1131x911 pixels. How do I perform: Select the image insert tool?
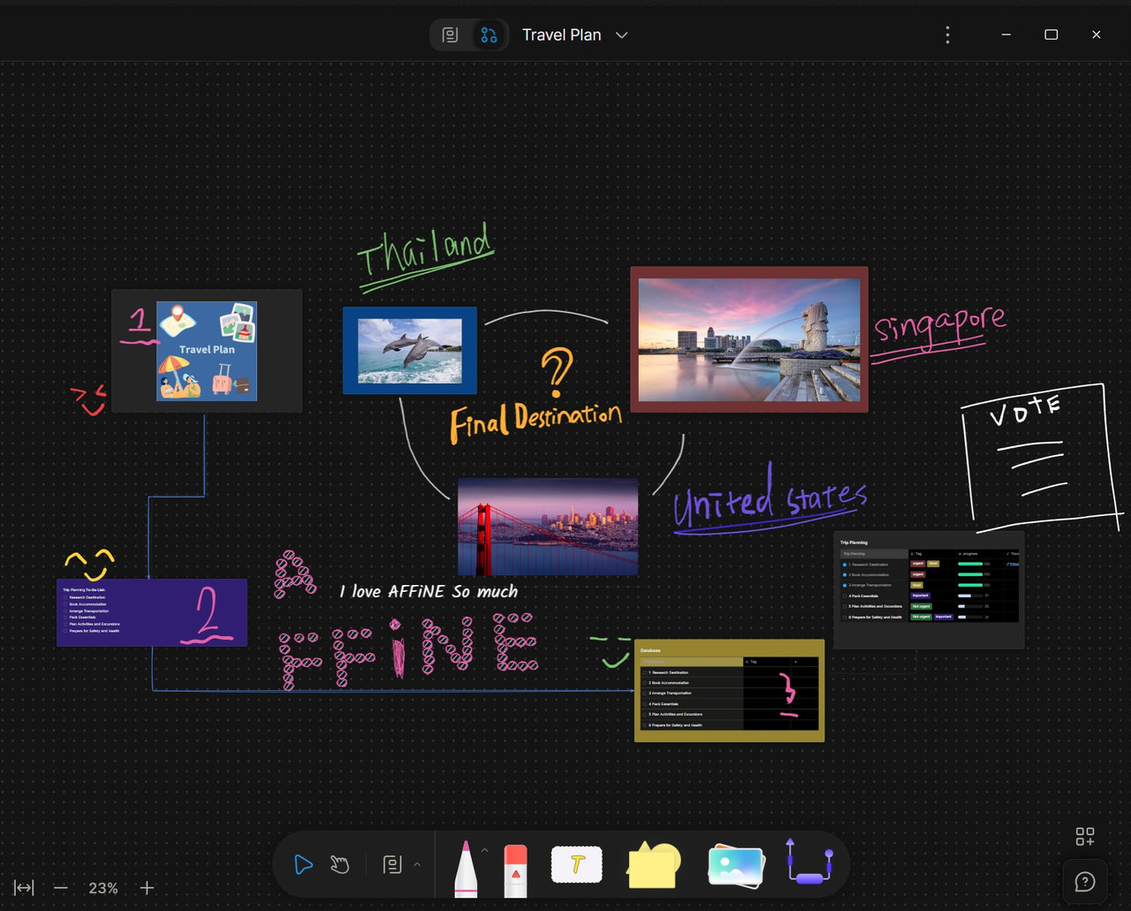point(735,866)
